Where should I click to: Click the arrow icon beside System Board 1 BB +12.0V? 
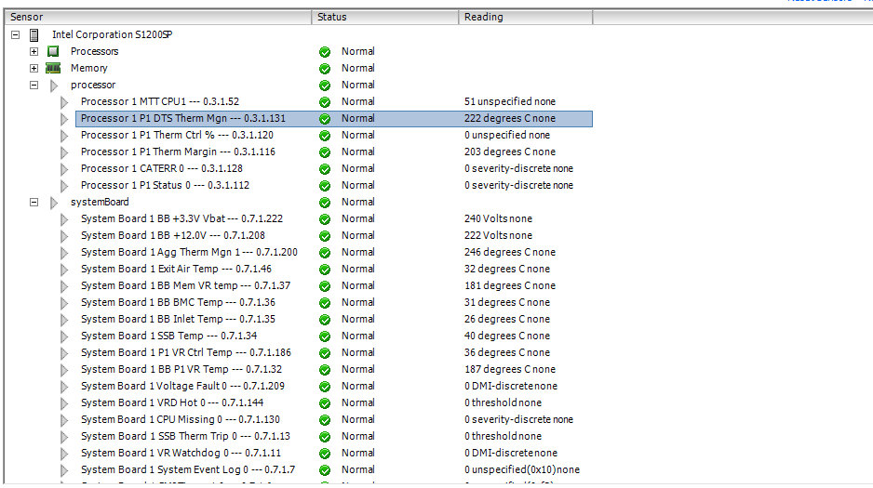coord(64,236)
